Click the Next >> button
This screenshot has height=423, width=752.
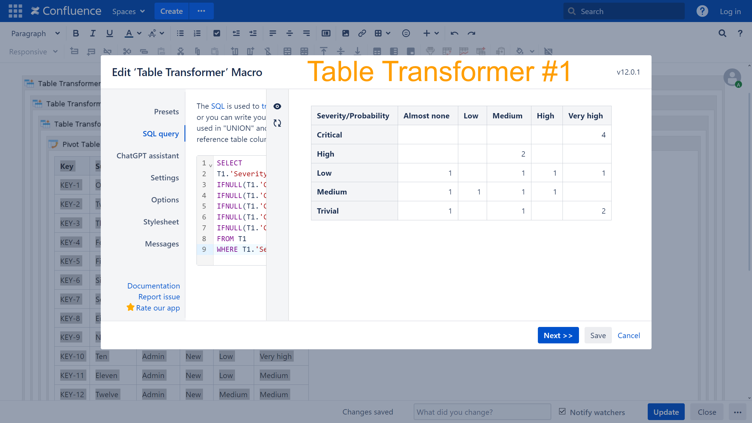coord(558,335)
